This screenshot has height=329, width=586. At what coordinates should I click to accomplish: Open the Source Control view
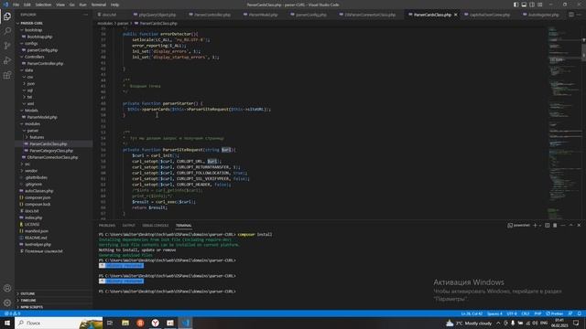pos(7,46)
